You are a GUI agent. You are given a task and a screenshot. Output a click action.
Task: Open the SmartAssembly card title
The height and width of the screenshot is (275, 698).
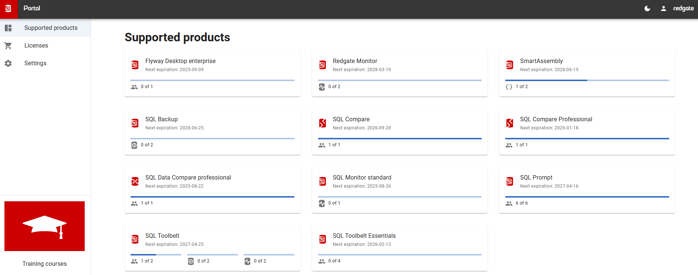(x=541, y=61)
